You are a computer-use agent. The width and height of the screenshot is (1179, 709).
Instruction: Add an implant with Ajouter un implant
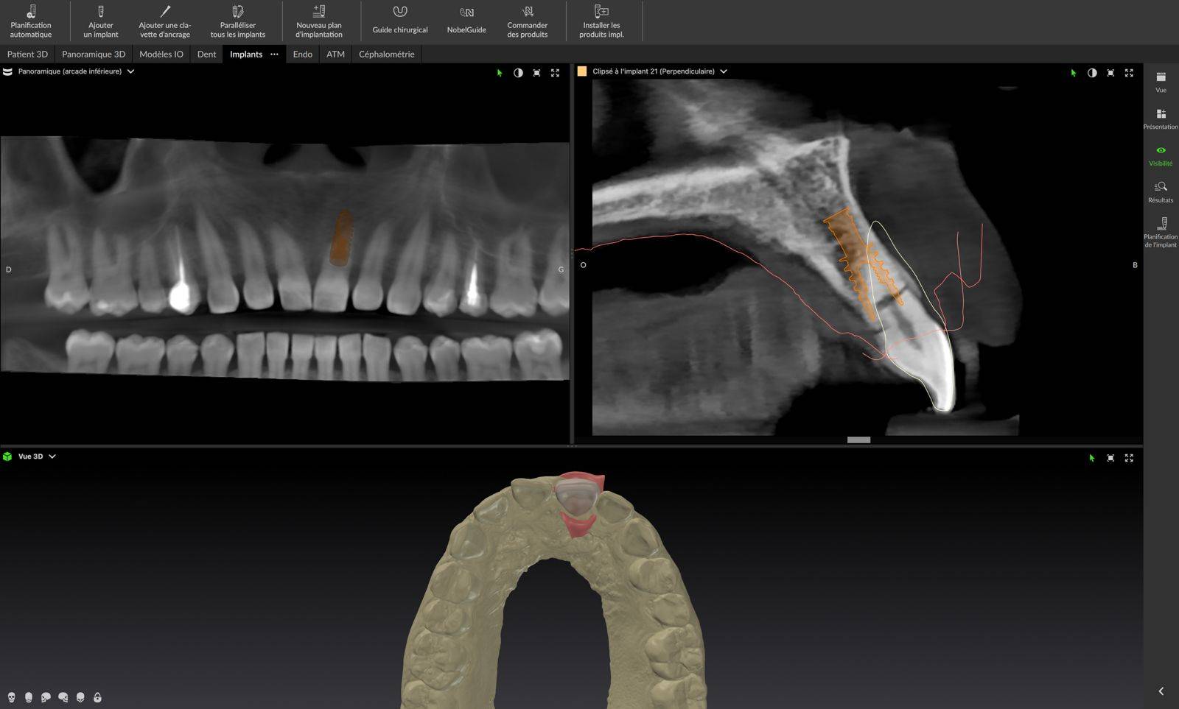[x=101, y=21]
